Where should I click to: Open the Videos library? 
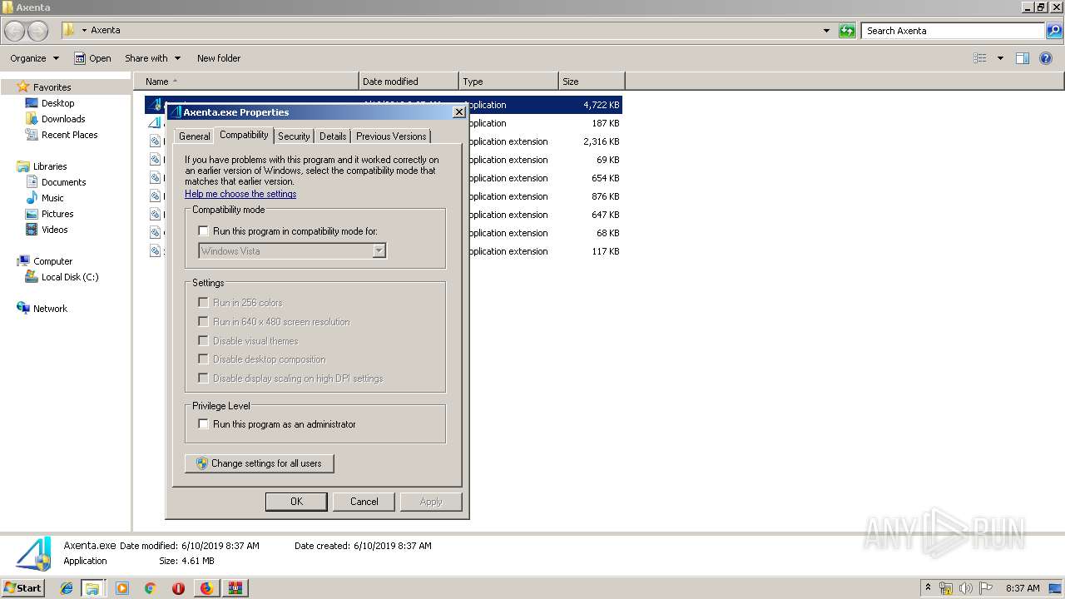click(x=55, y=230)
